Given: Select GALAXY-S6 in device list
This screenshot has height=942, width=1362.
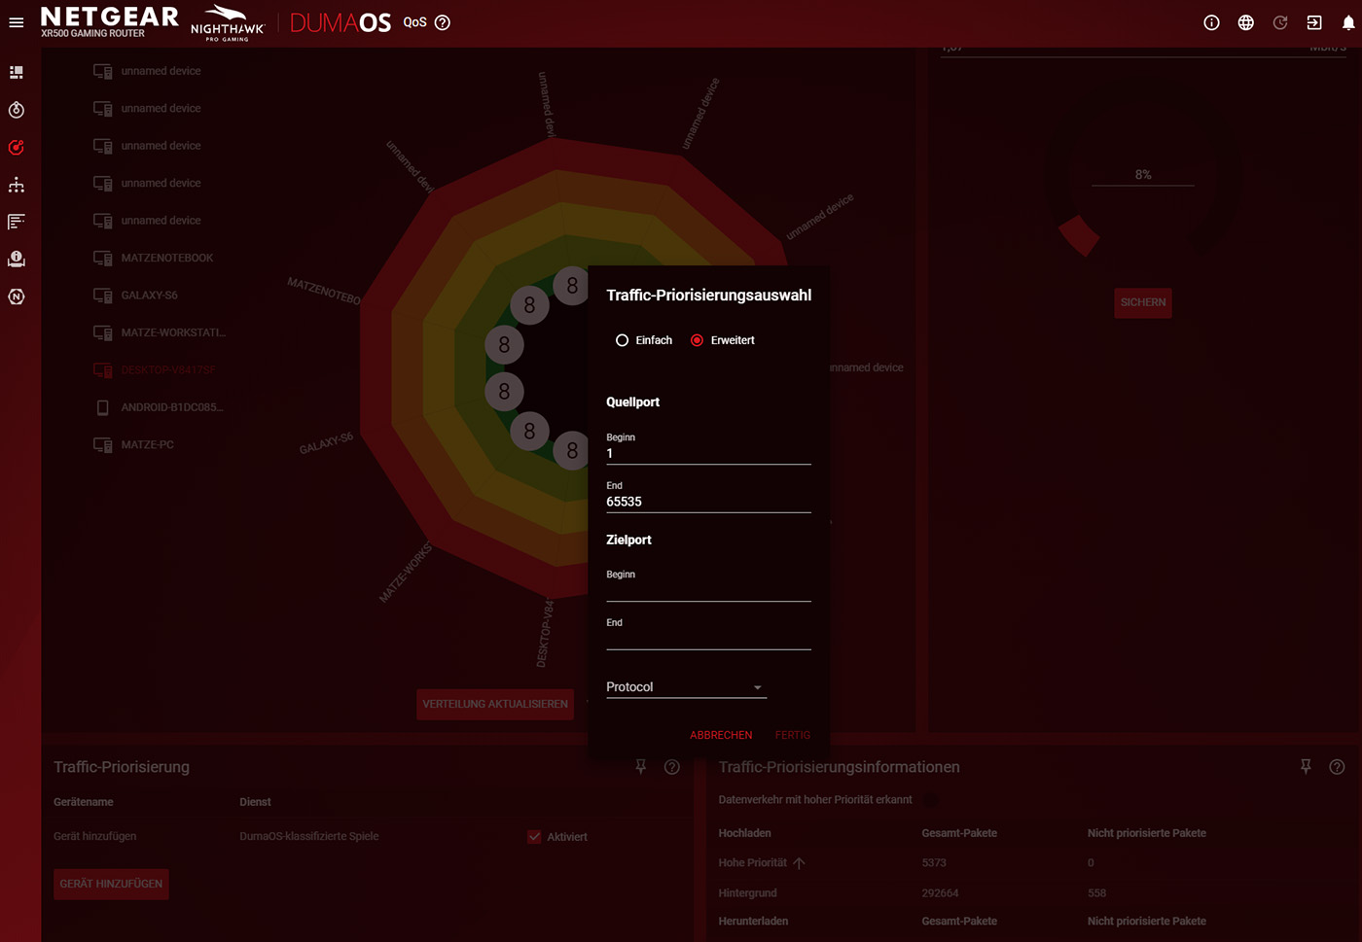Looking at the screenshot, I should (149, 296).
